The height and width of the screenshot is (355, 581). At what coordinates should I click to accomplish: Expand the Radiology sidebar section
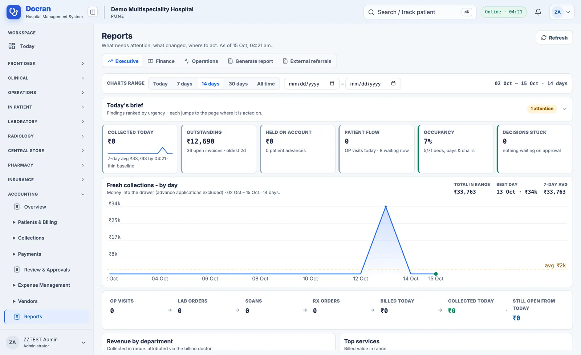pyautogui.click(x=46, y=136)
